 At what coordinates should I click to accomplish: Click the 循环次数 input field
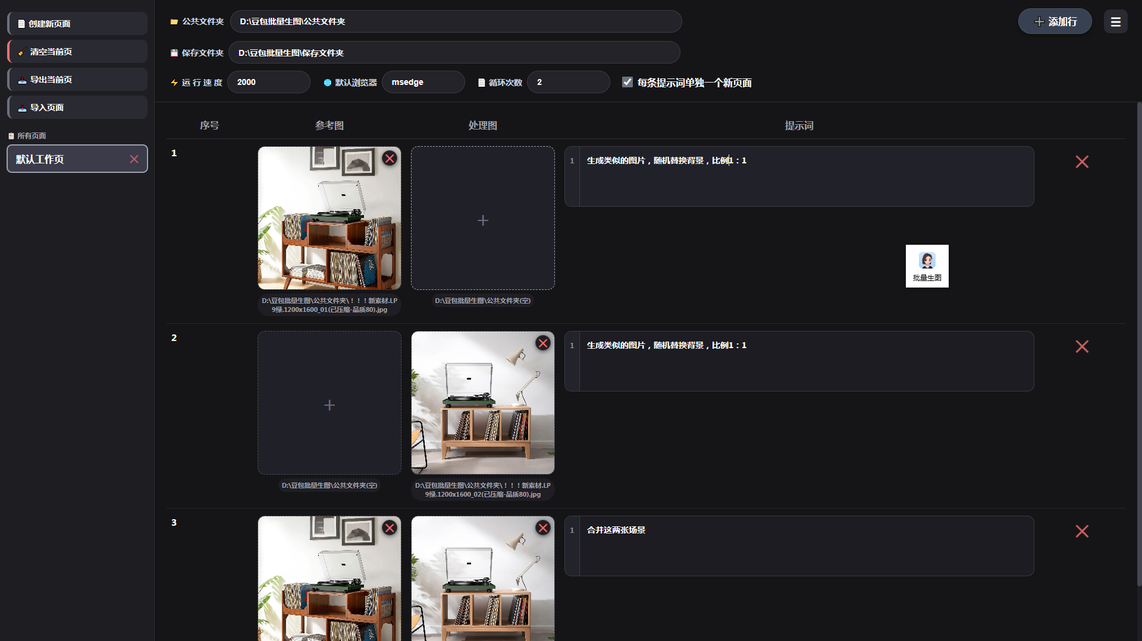pos(568,83)
